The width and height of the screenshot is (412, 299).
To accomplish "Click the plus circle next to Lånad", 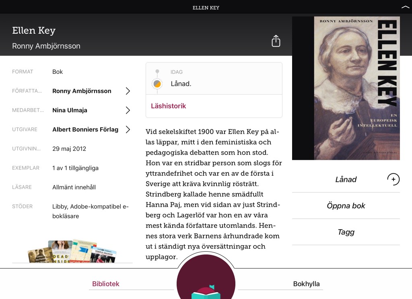I will (x=393, y=179).
